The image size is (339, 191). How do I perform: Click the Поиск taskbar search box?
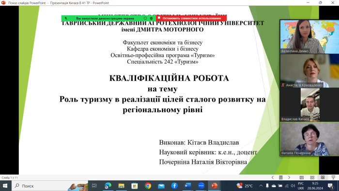(x=50, y=186)
